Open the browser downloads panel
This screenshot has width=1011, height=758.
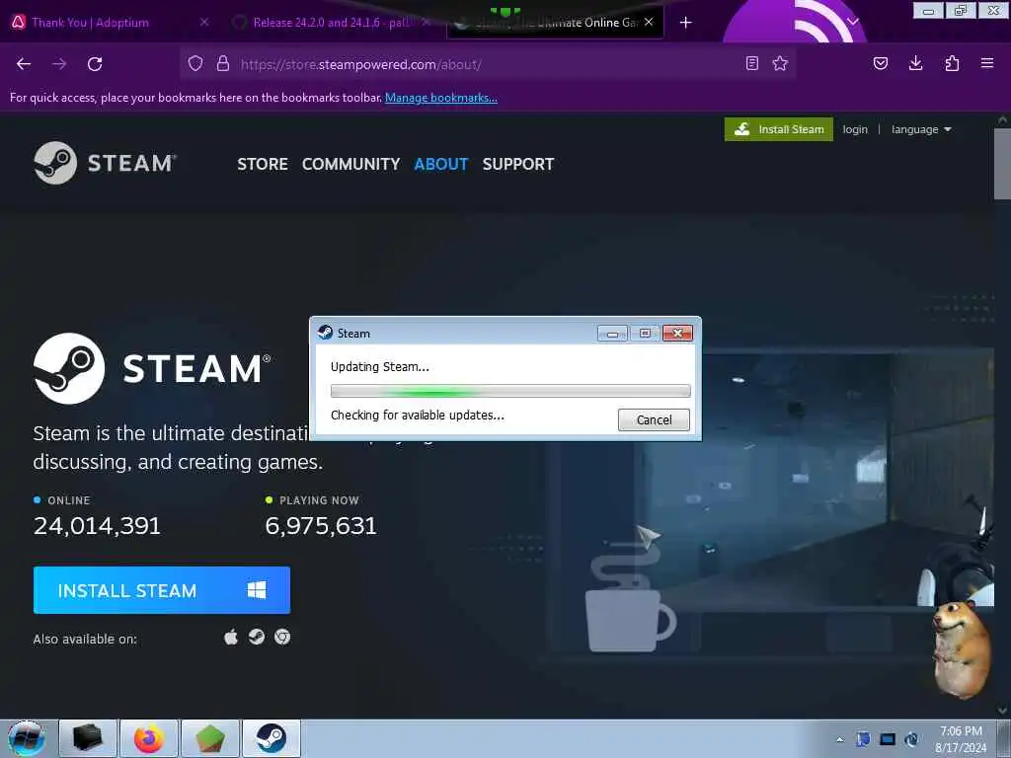pyautogui.click(x=915, y=63)
